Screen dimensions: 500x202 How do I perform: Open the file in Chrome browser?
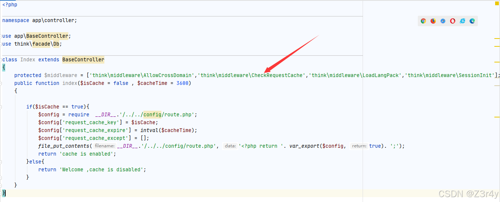click(x=423, y=21)
